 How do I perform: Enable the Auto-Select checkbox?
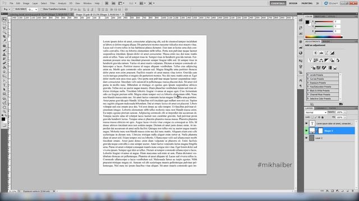pyautogui.click(x=14, y=9)
